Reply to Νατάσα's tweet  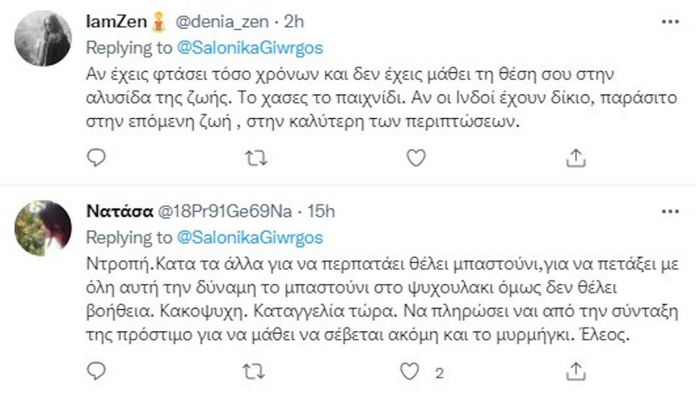pyautogui.click(x=96, y=372)
